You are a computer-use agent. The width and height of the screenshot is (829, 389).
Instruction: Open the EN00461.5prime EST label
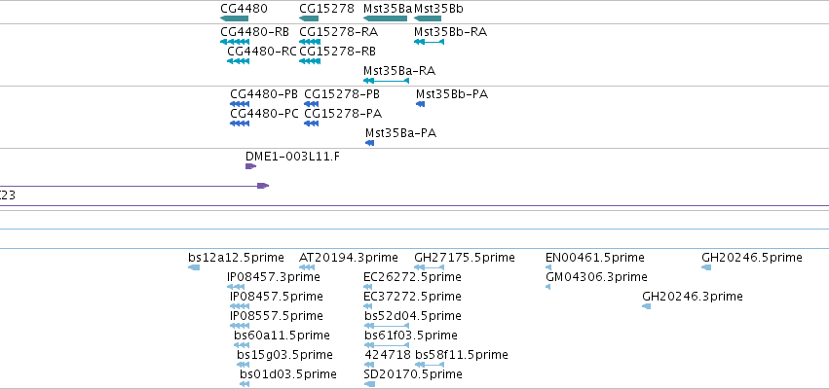595,258
